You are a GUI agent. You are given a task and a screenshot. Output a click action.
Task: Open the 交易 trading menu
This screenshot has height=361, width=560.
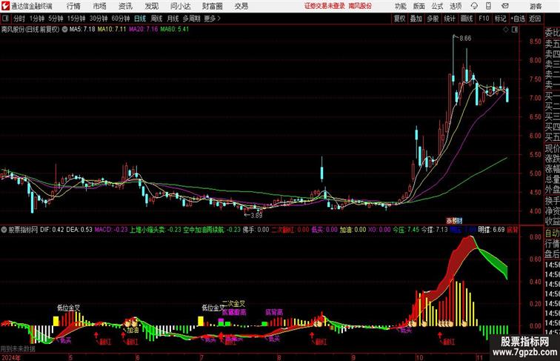241,6
